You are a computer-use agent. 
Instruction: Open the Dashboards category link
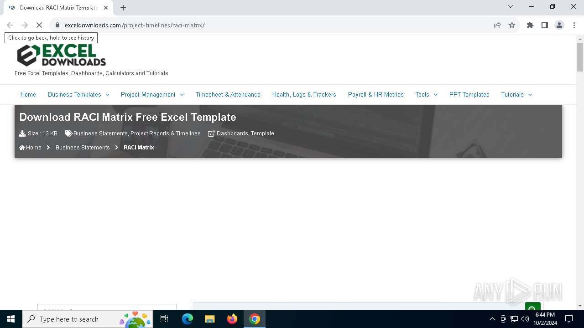(232, 133)
